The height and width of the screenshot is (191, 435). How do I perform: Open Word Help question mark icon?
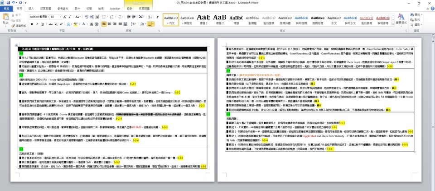coord(432,8)
